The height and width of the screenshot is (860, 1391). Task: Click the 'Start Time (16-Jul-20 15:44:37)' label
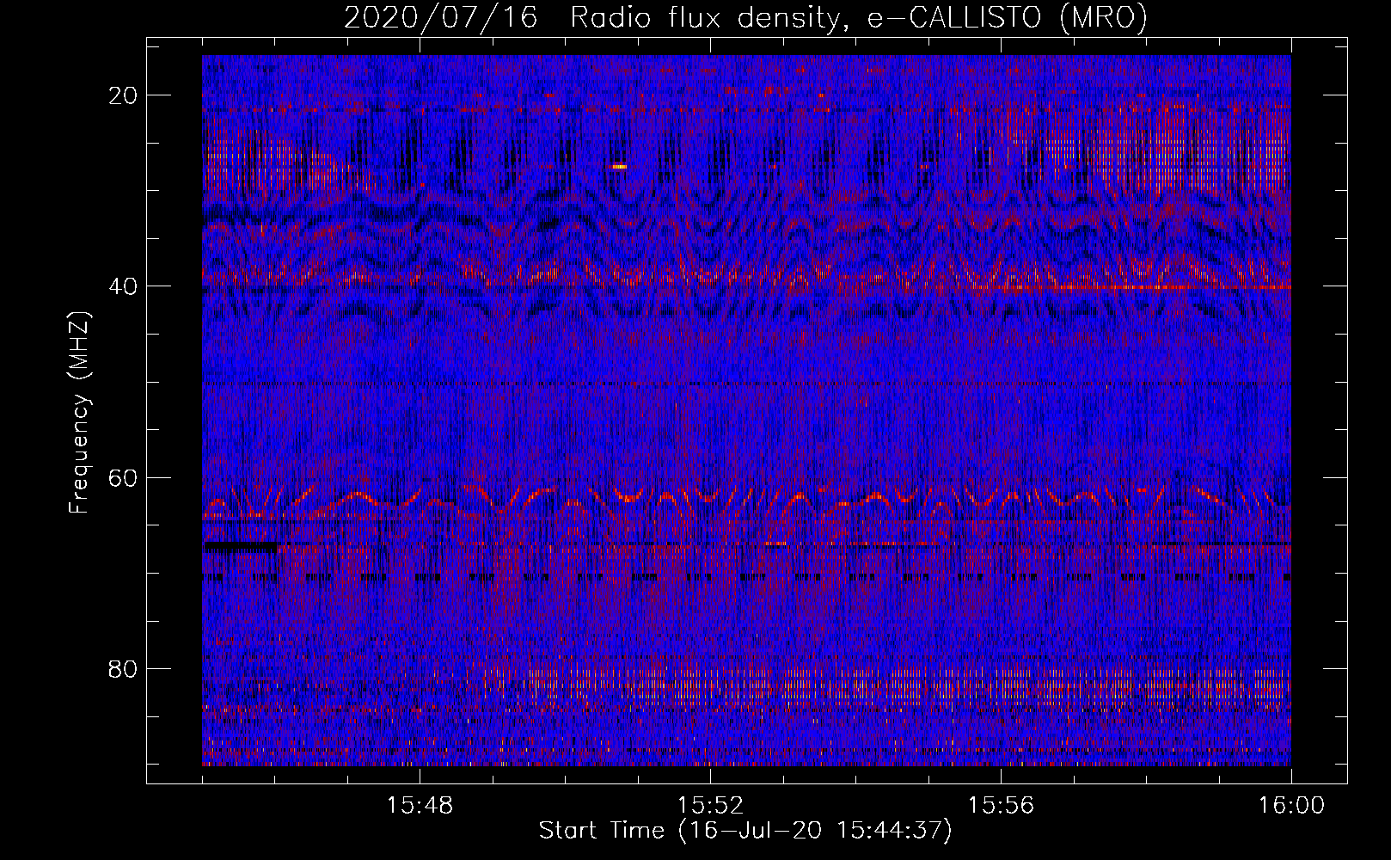pos(745,831)
